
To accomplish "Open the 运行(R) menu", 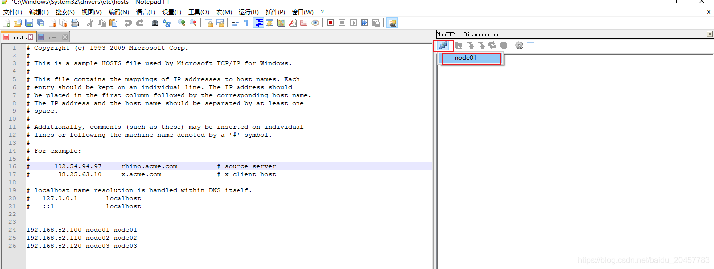I will click(x=248, y=12).
